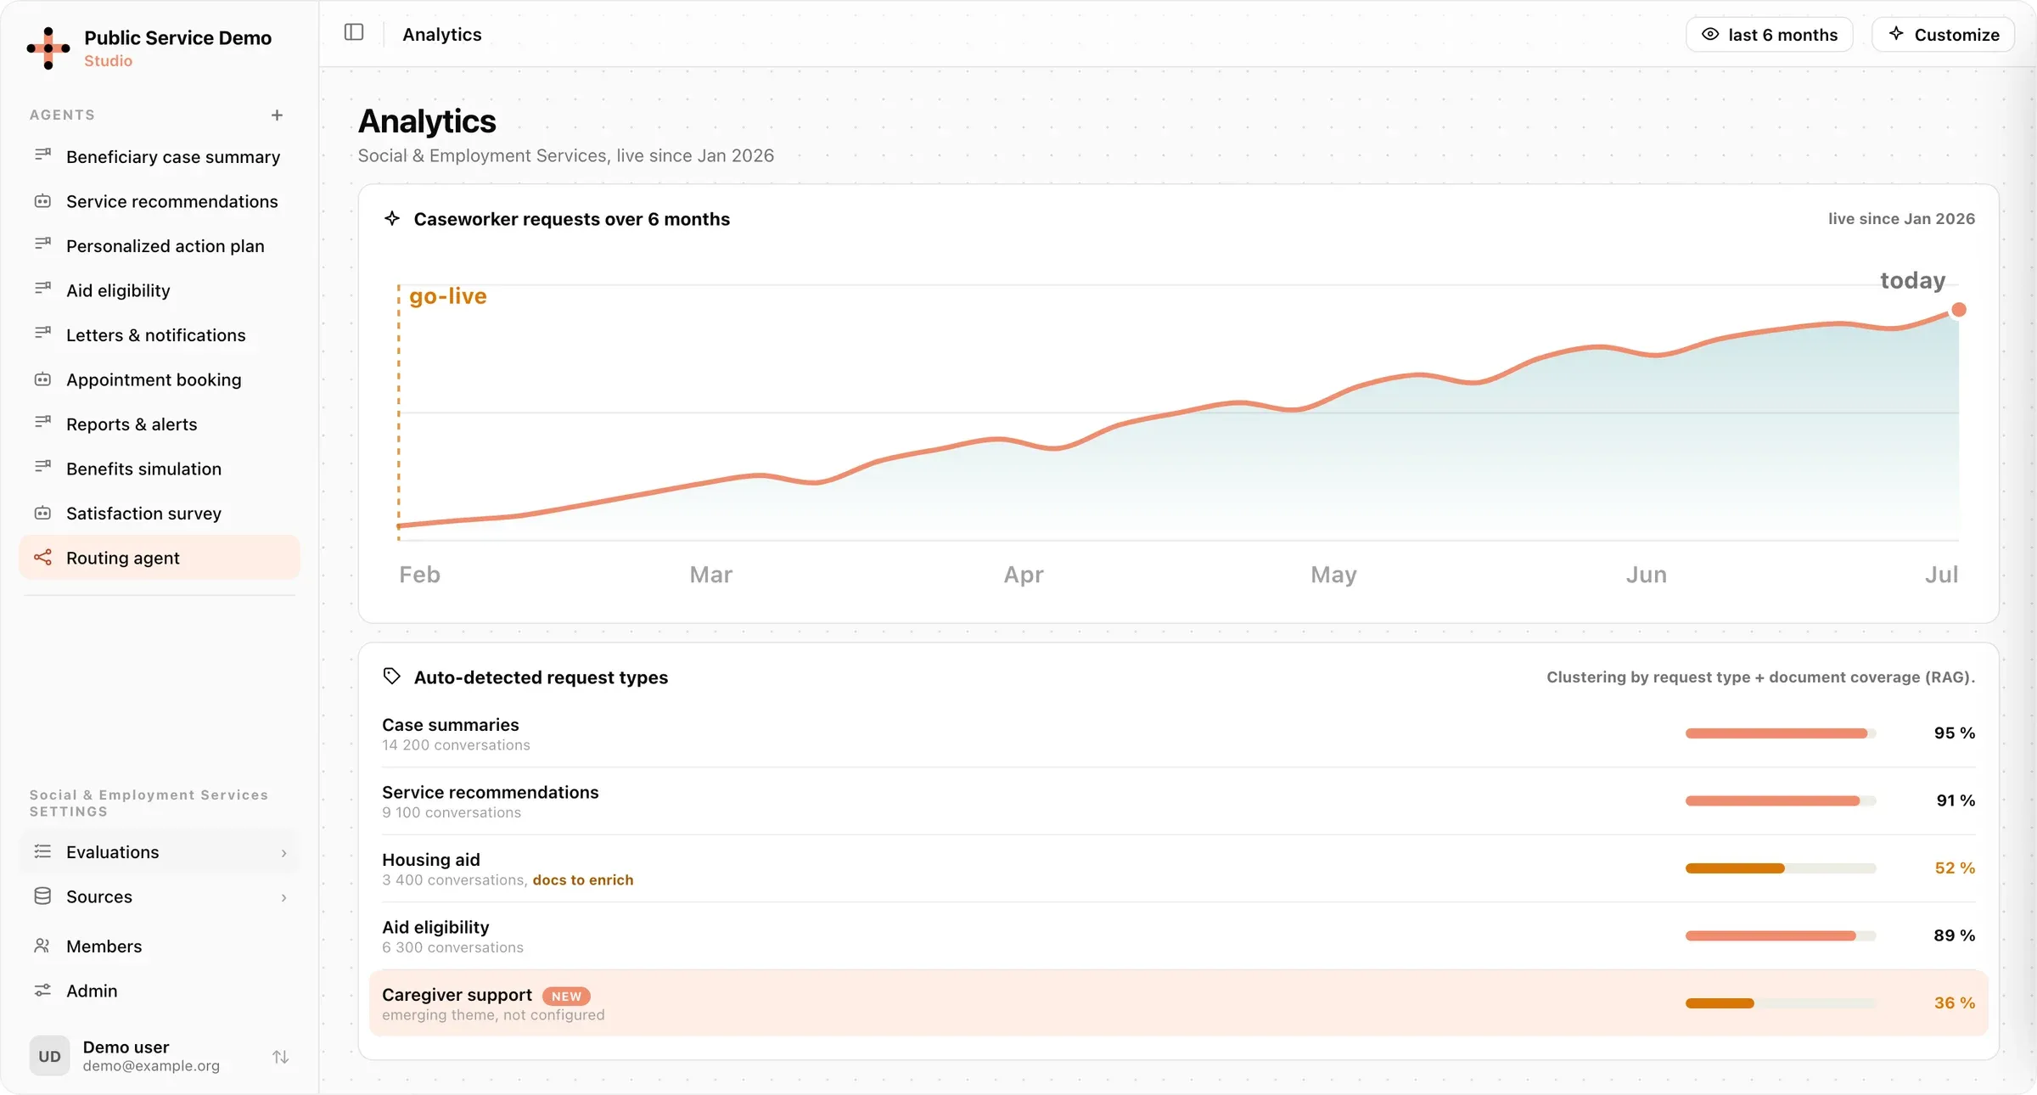Open the Personalized action plan agent
The image size is (2037, 1095).
click(x=160, y=246)
